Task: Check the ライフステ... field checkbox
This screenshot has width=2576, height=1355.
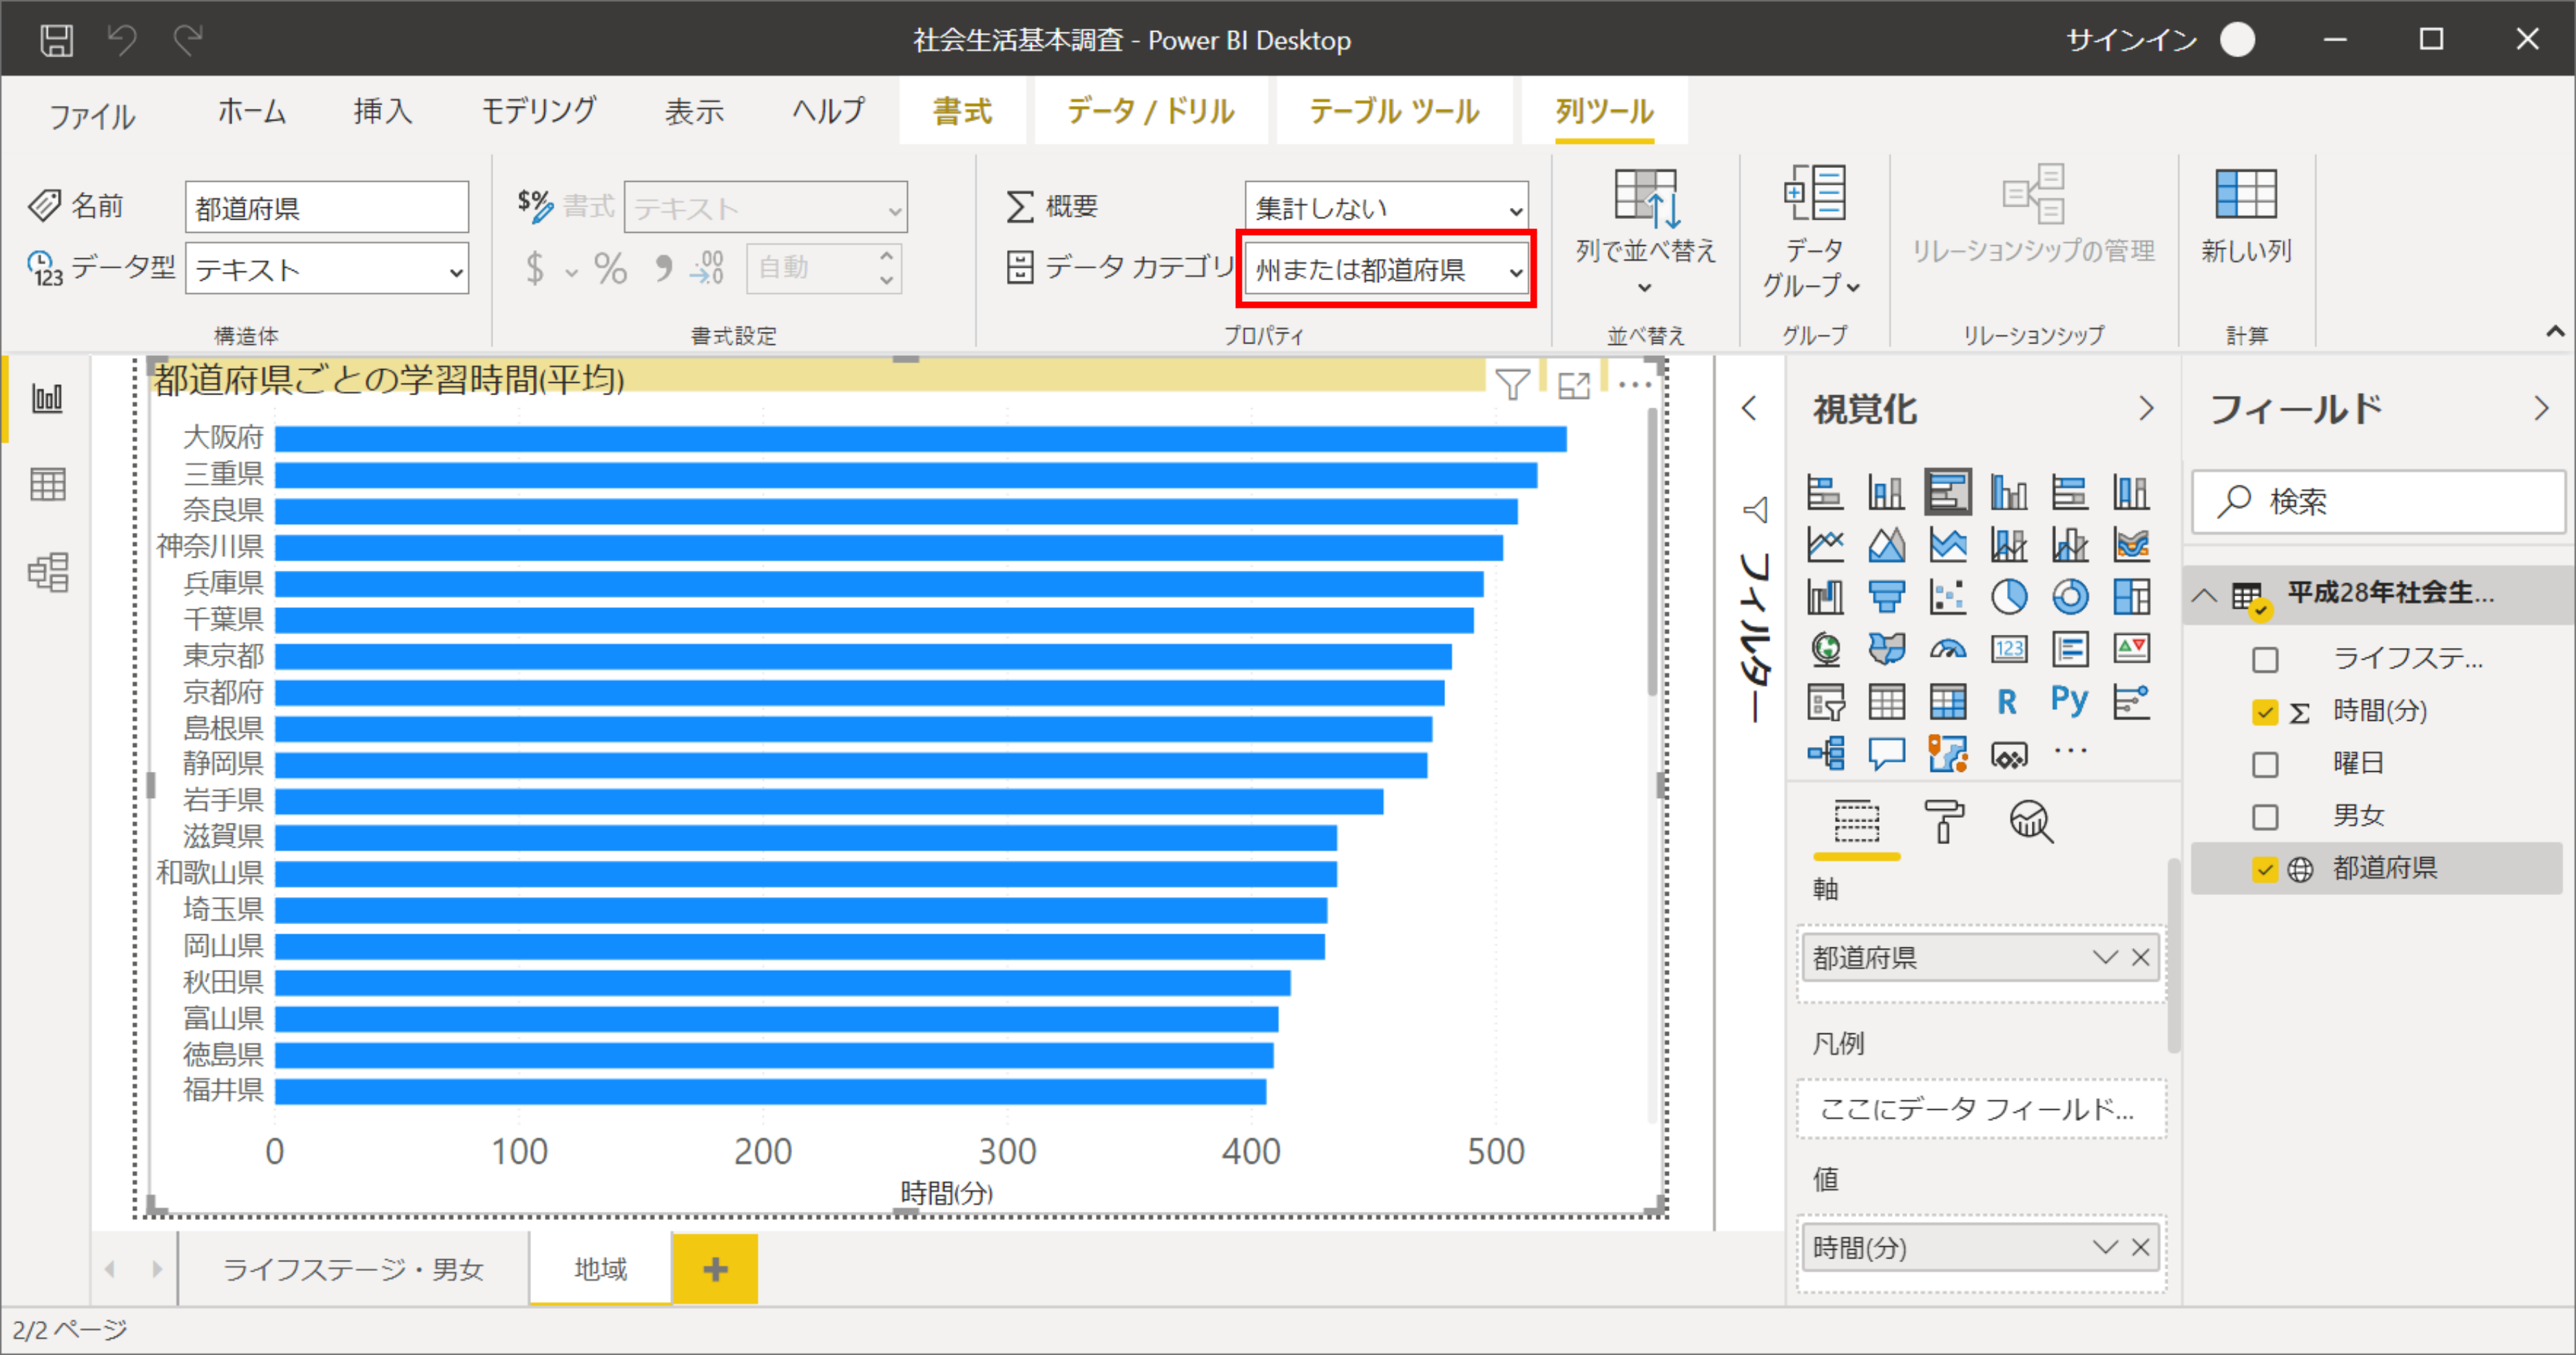Action: click(x=2265, y=659)
